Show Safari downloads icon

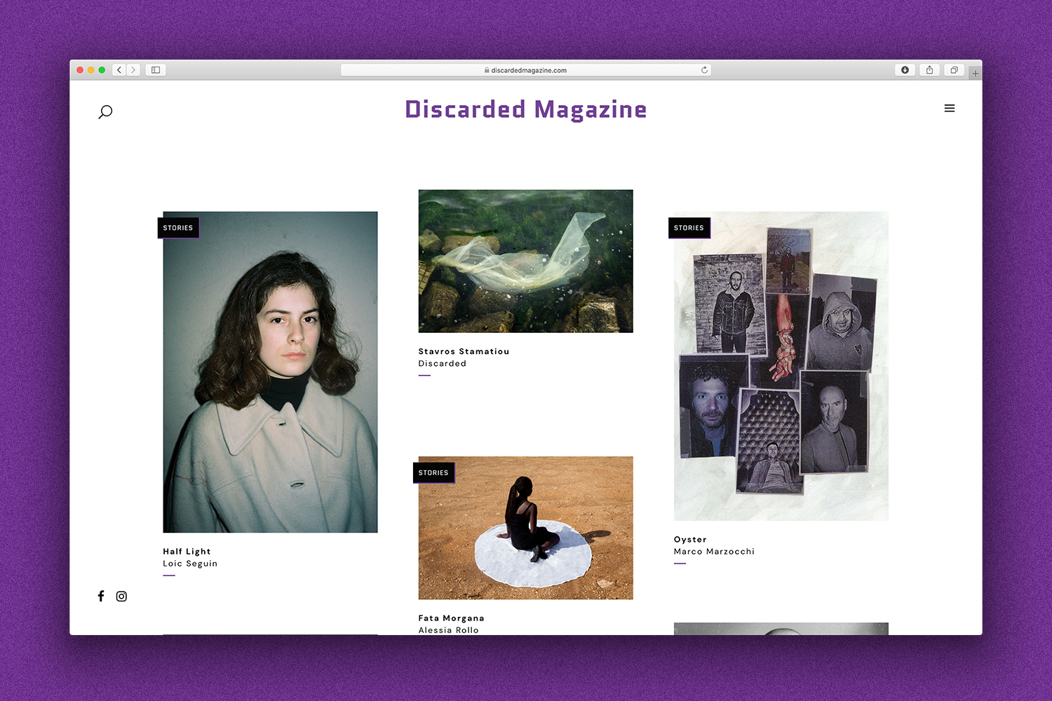tap(905, 70)
